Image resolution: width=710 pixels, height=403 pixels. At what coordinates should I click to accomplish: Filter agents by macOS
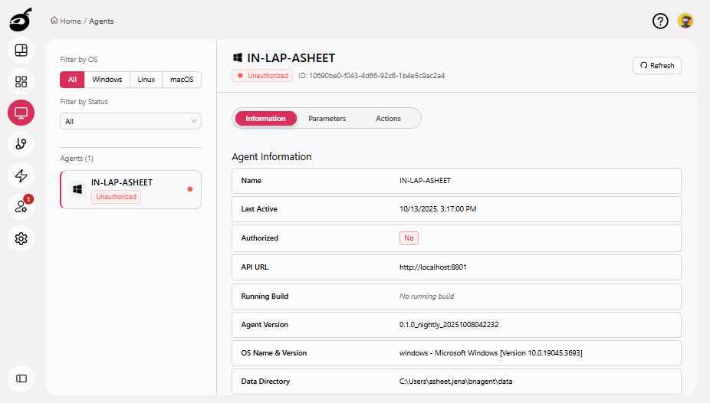(182, 80)
